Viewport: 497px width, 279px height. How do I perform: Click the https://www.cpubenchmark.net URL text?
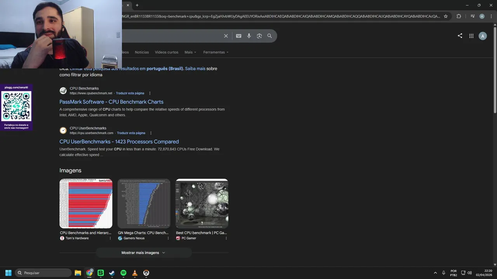pos(91,93)
